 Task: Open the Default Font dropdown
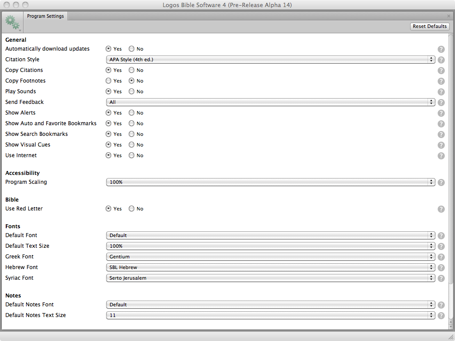(x=271, y=235)
